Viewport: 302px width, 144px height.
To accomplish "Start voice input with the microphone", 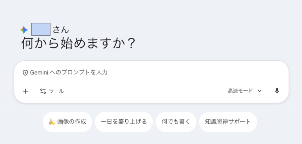I will coord(277,91).
